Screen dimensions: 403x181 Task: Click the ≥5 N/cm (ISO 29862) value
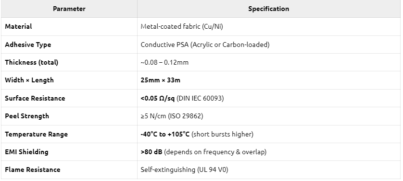pos(172,116)
